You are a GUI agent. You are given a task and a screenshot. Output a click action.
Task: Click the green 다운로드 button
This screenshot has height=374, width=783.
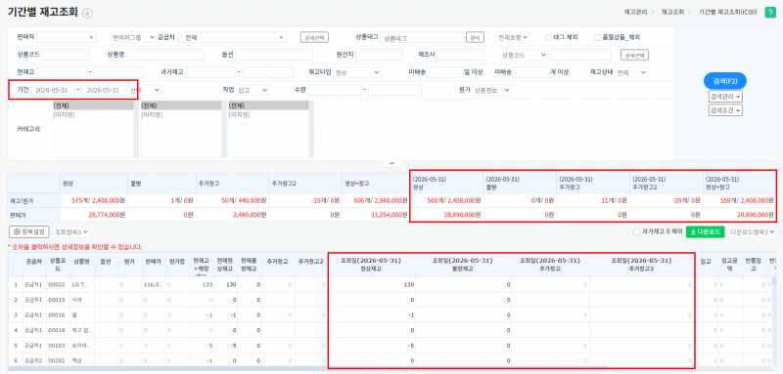(705, 232)
